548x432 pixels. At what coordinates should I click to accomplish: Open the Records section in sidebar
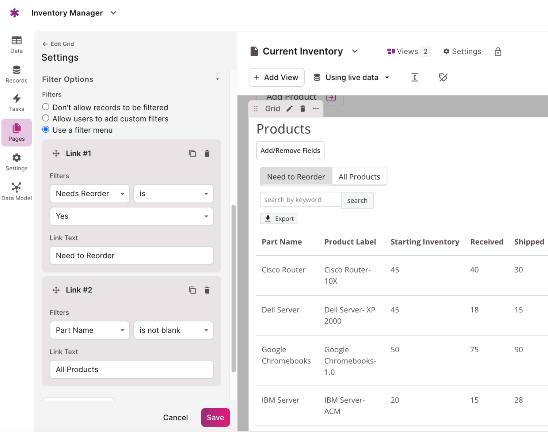16,74
